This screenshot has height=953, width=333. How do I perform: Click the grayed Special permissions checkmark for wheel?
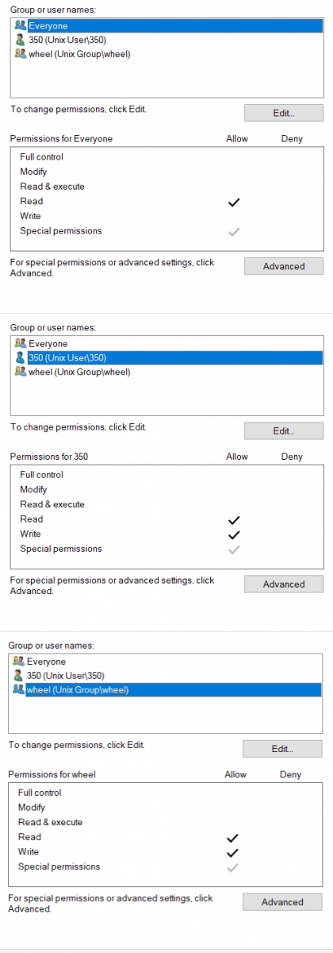point(232,867)
